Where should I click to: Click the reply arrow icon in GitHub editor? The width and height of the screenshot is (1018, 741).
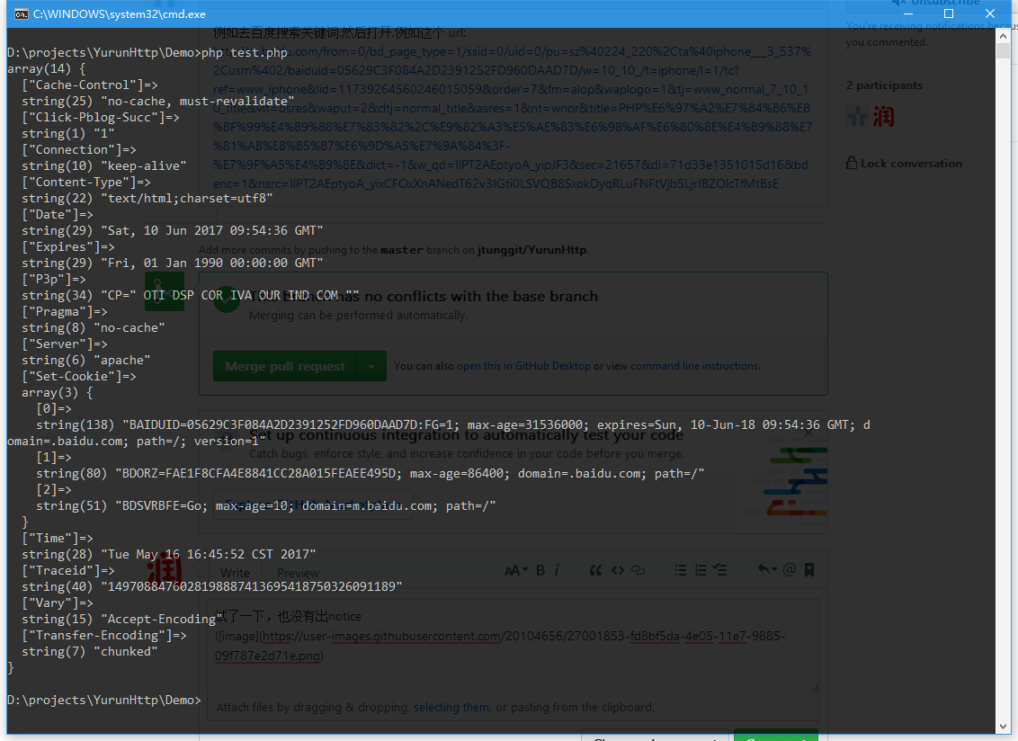point(767,569)
